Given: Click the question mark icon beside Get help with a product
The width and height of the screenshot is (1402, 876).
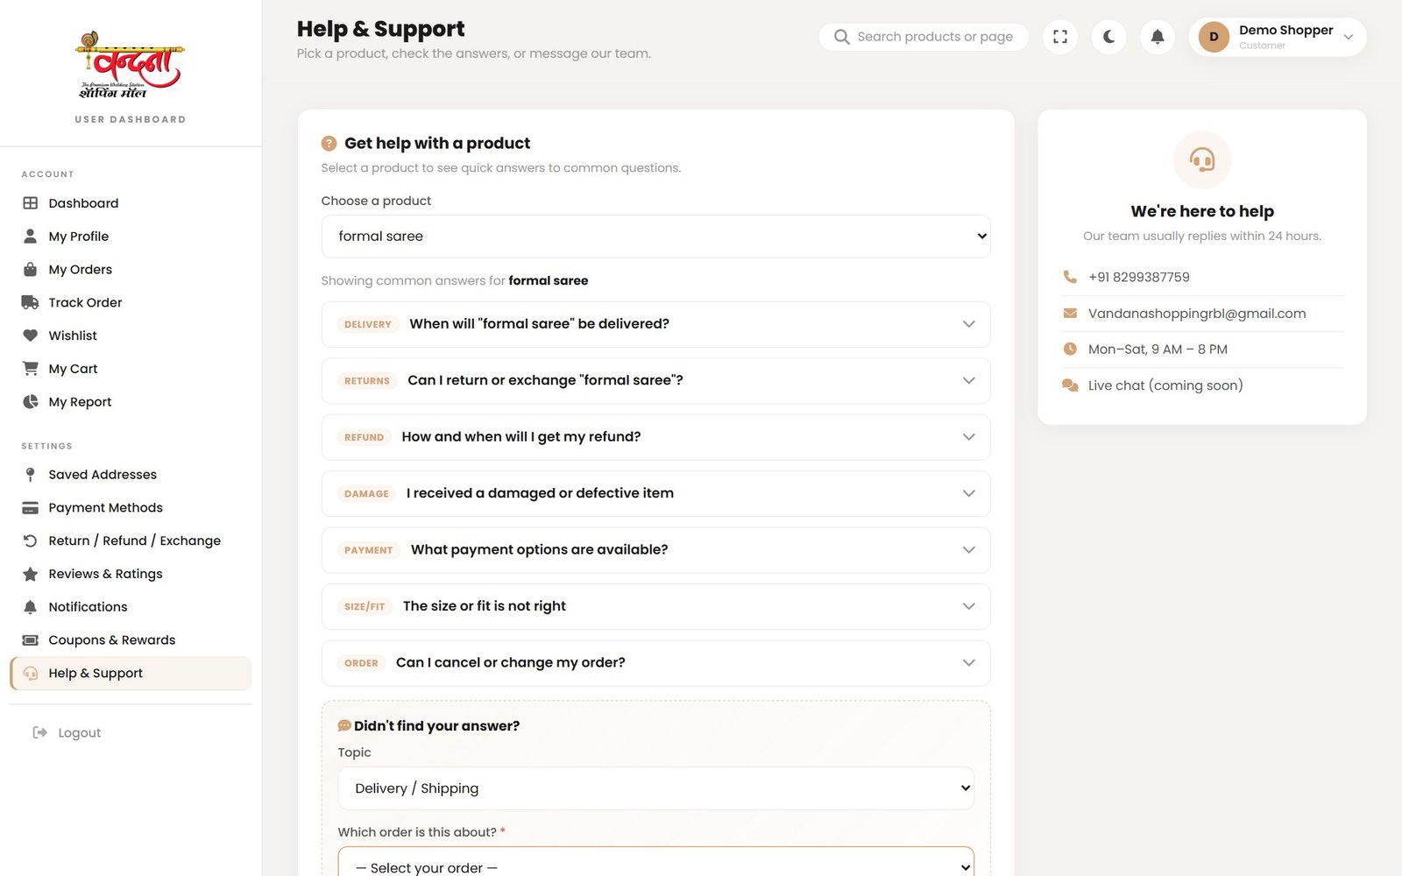Looking at the screenshot, I should pos(329,144).
